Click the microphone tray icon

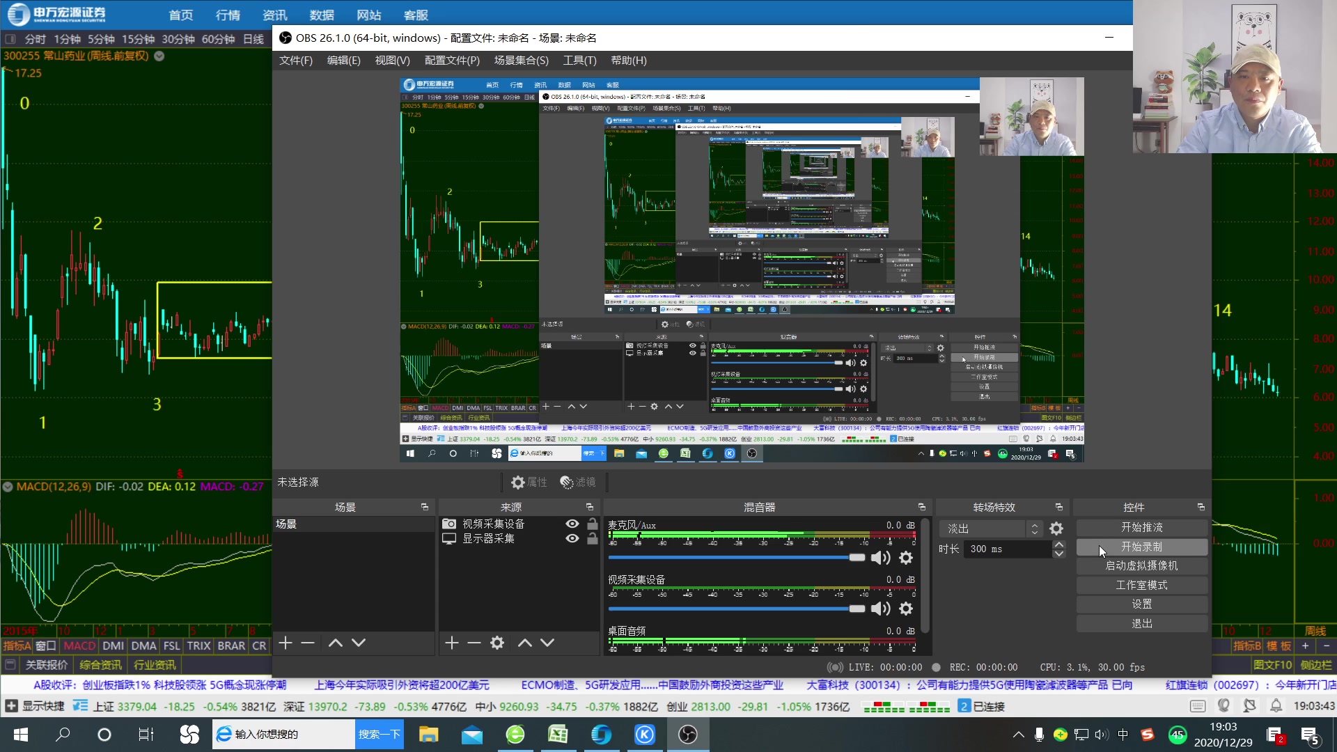coord(1039,734)
